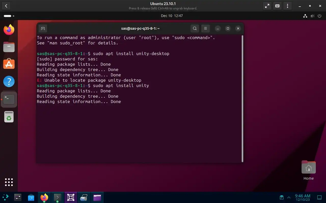This screenshot has height=203, width=326.
Task: Click the muted volume icon in top bar
Action: coord(313,16)
